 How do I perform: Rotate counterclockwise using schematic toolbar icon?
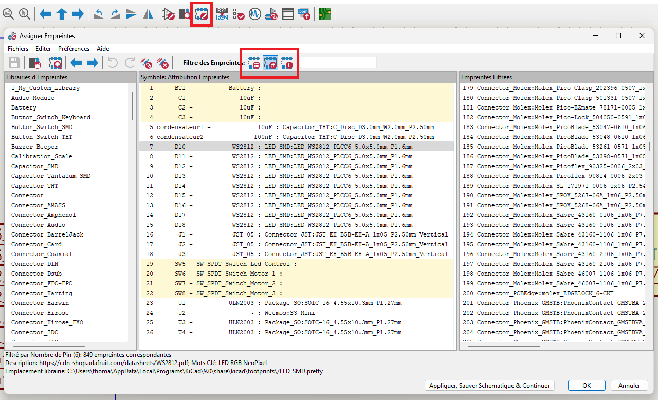pyautogui.click(x=98, y=14)
